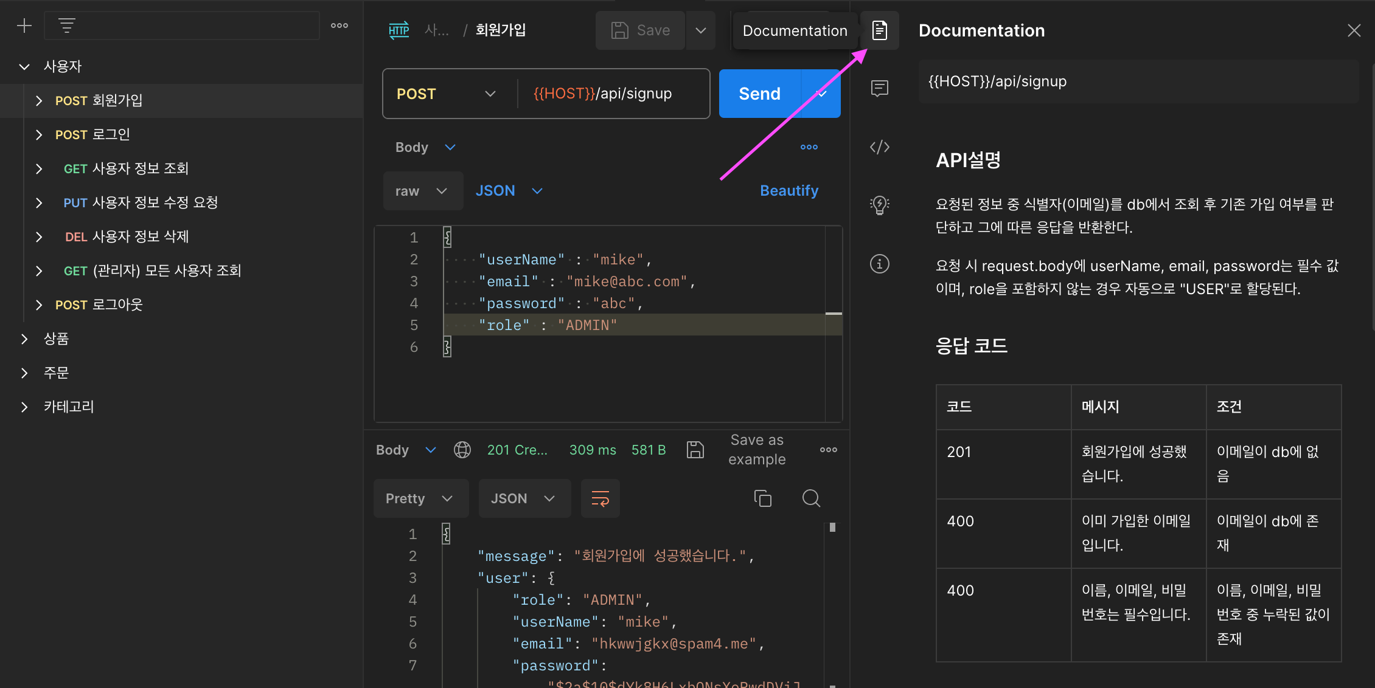The width and height of the screenshot is (1375, 688).
Task: Click the plus icon to create new item
Action: click(x=24, y=26)
